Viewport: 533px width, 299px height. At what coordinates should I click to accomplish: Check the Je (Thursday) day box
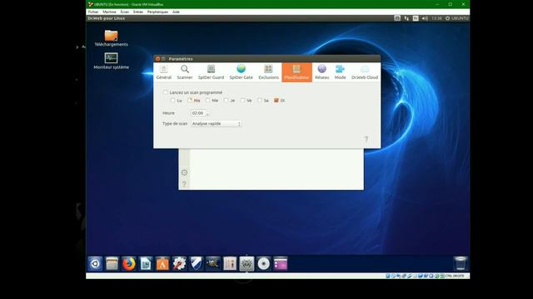pos(226,100)
